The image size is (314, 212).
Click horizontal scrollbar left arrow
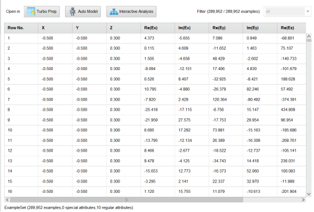tap(7, 200)
